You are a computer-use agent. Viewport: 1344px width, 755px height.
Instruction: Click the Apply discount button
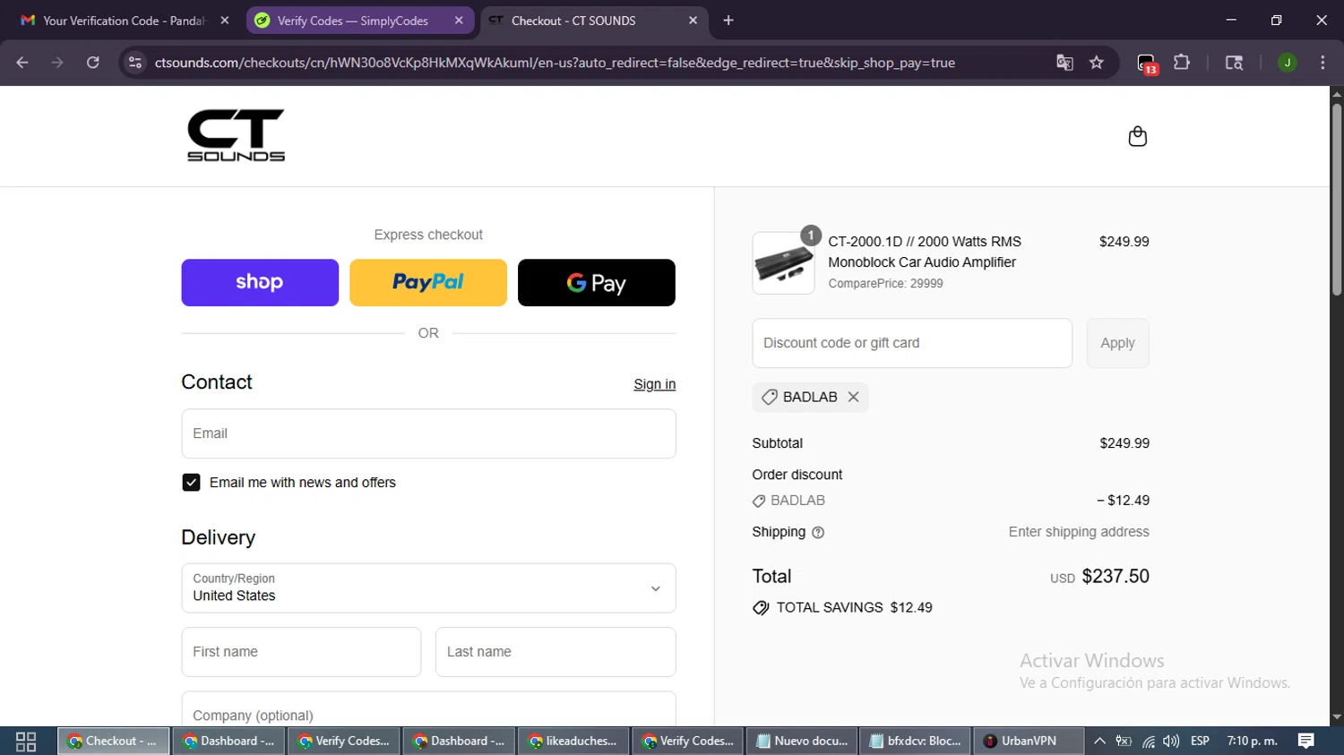tap(1117, 343)
